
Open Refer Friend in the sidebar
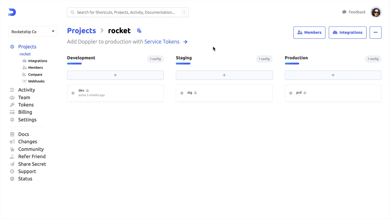point(32,156)
